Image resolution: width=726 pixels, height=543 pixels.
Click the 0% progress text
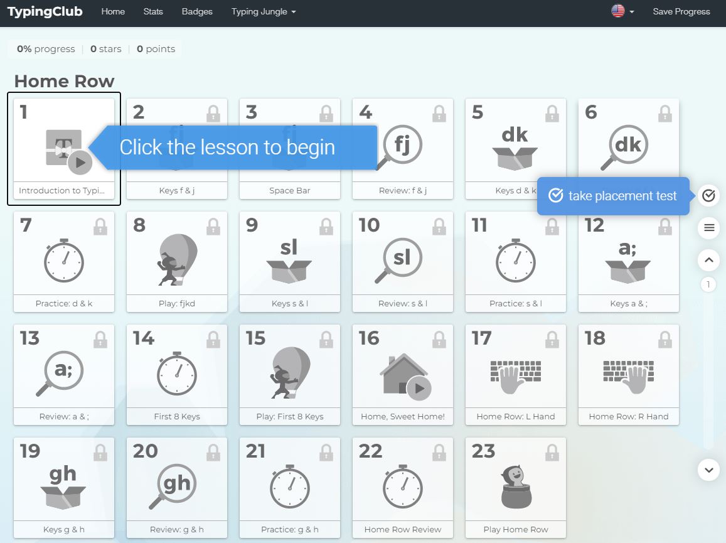coord(46,48)
